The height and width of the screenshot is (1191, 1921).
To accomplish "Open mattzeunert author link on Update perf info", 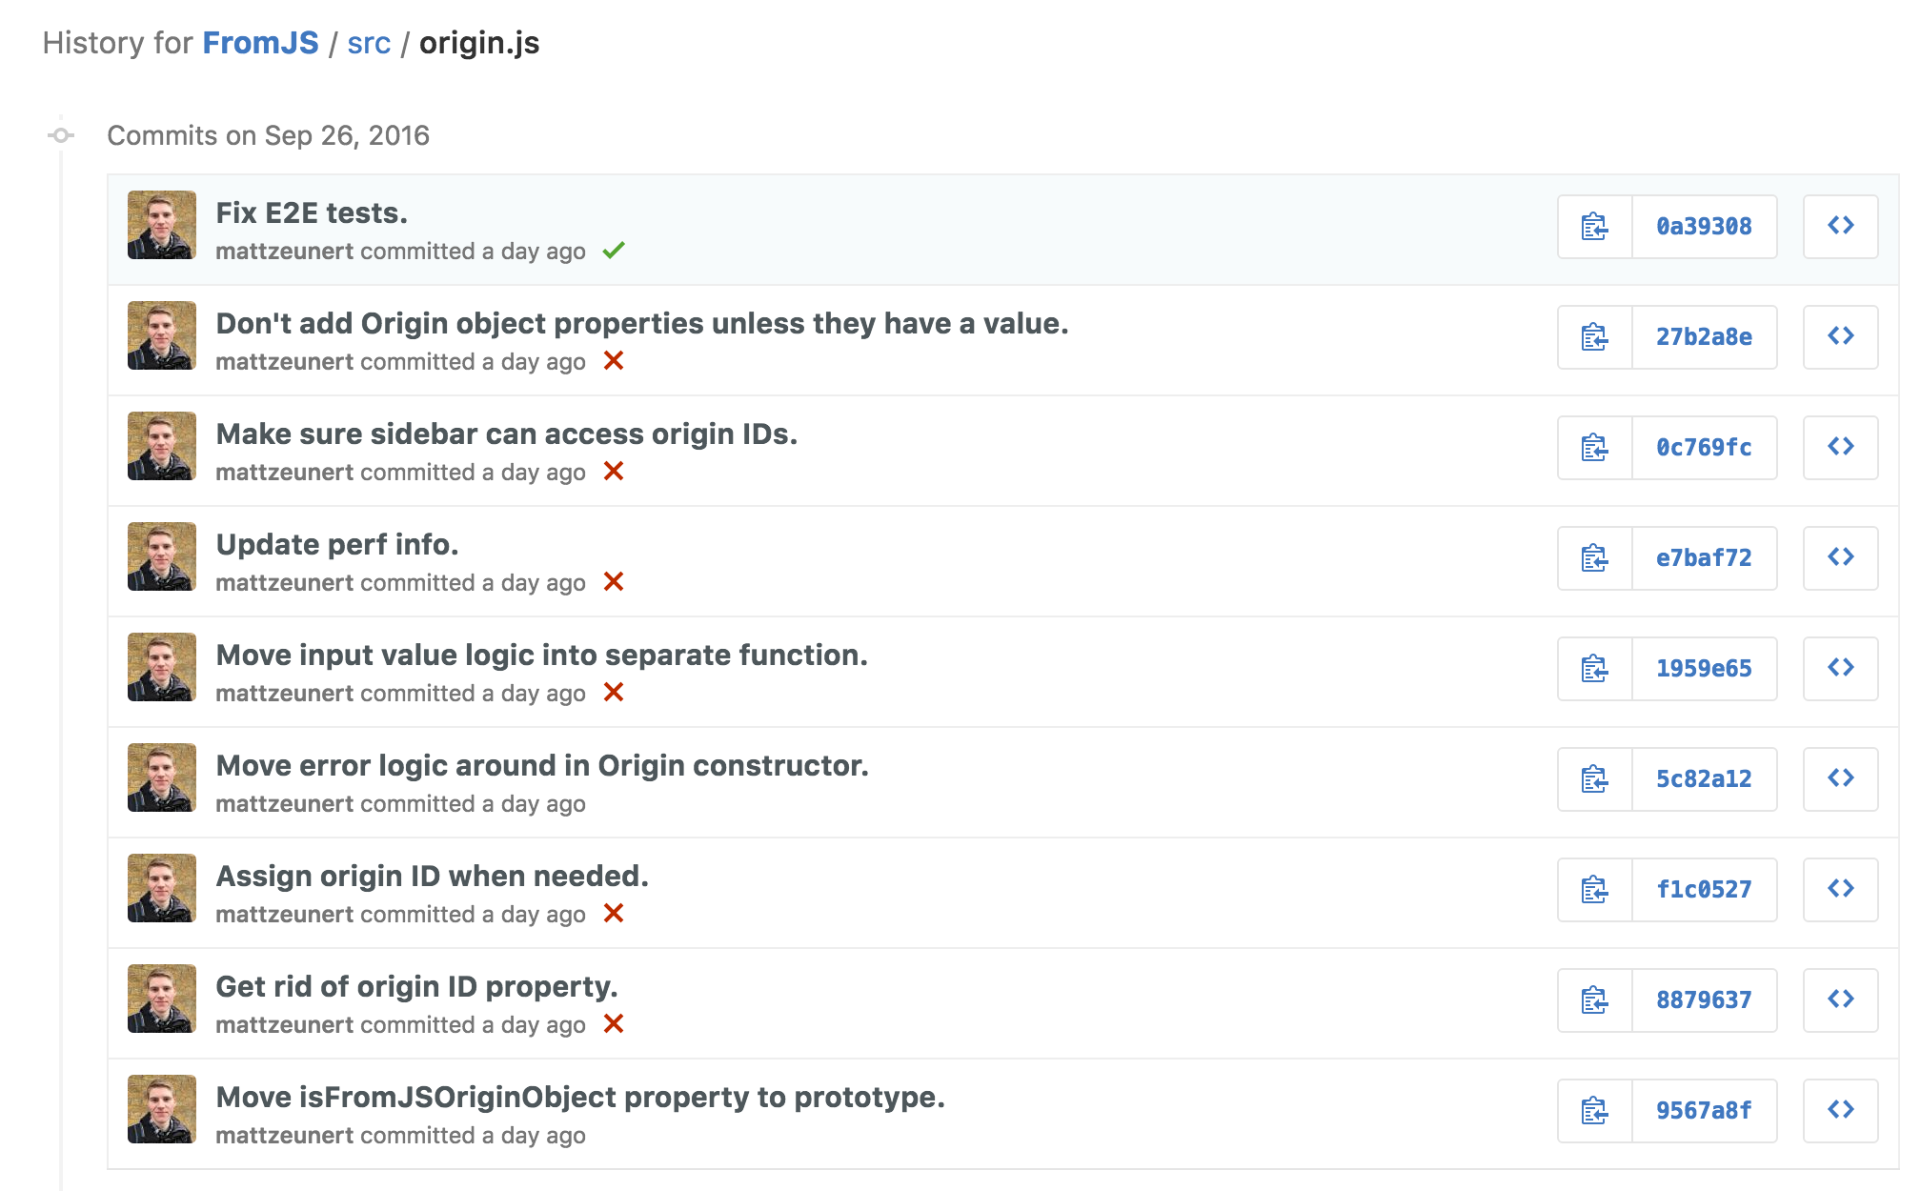I will pyautogui.click(x=284, y=583).
